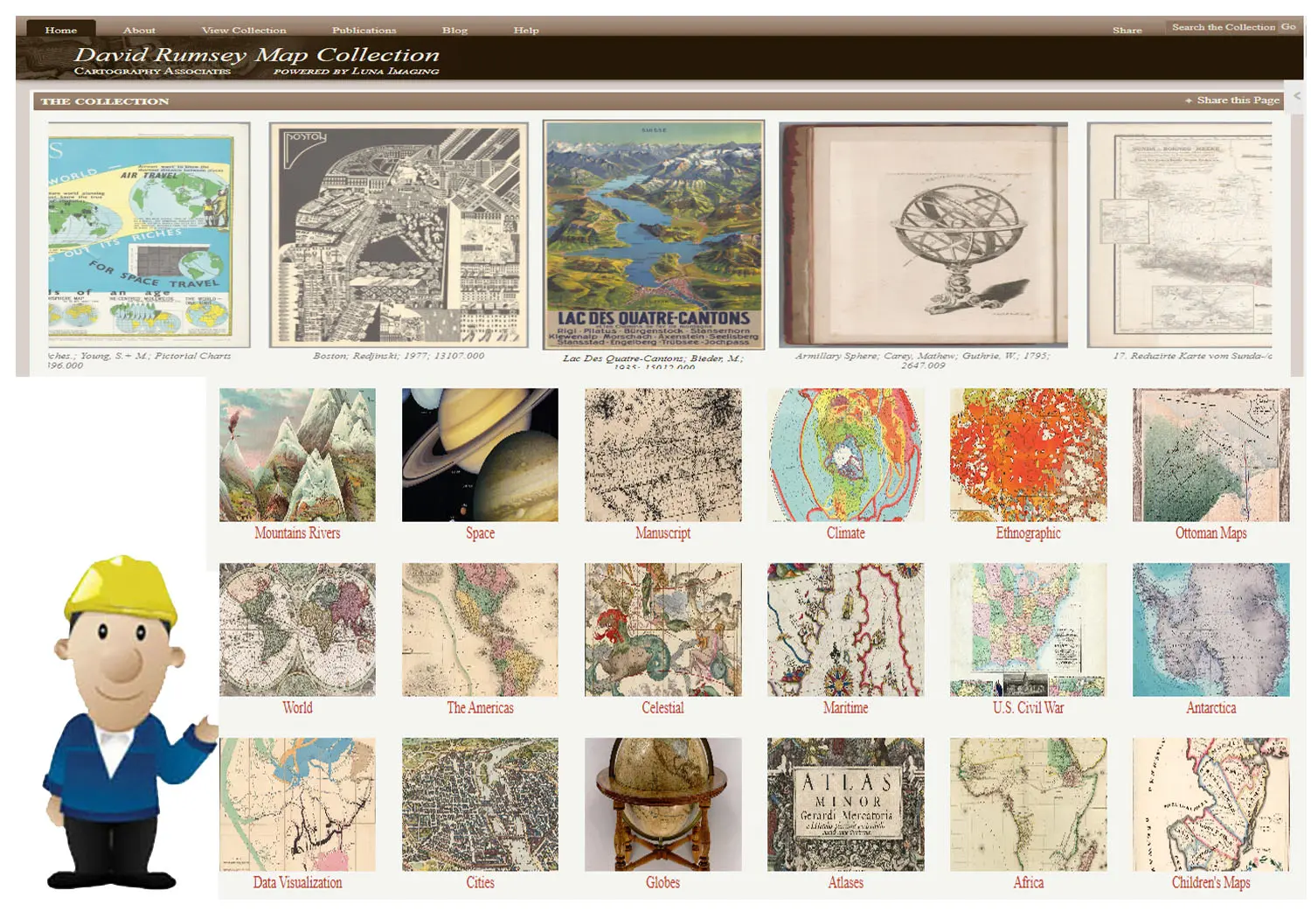
Task: Open the Share option in the header
Action: [x=1127, y=29]
